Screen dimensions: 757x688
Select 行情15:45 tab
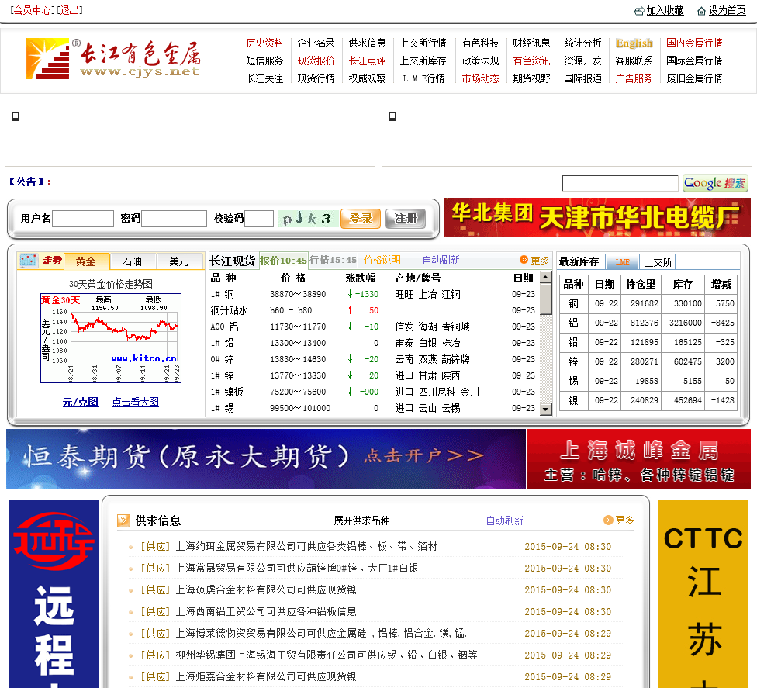(333, 261)
